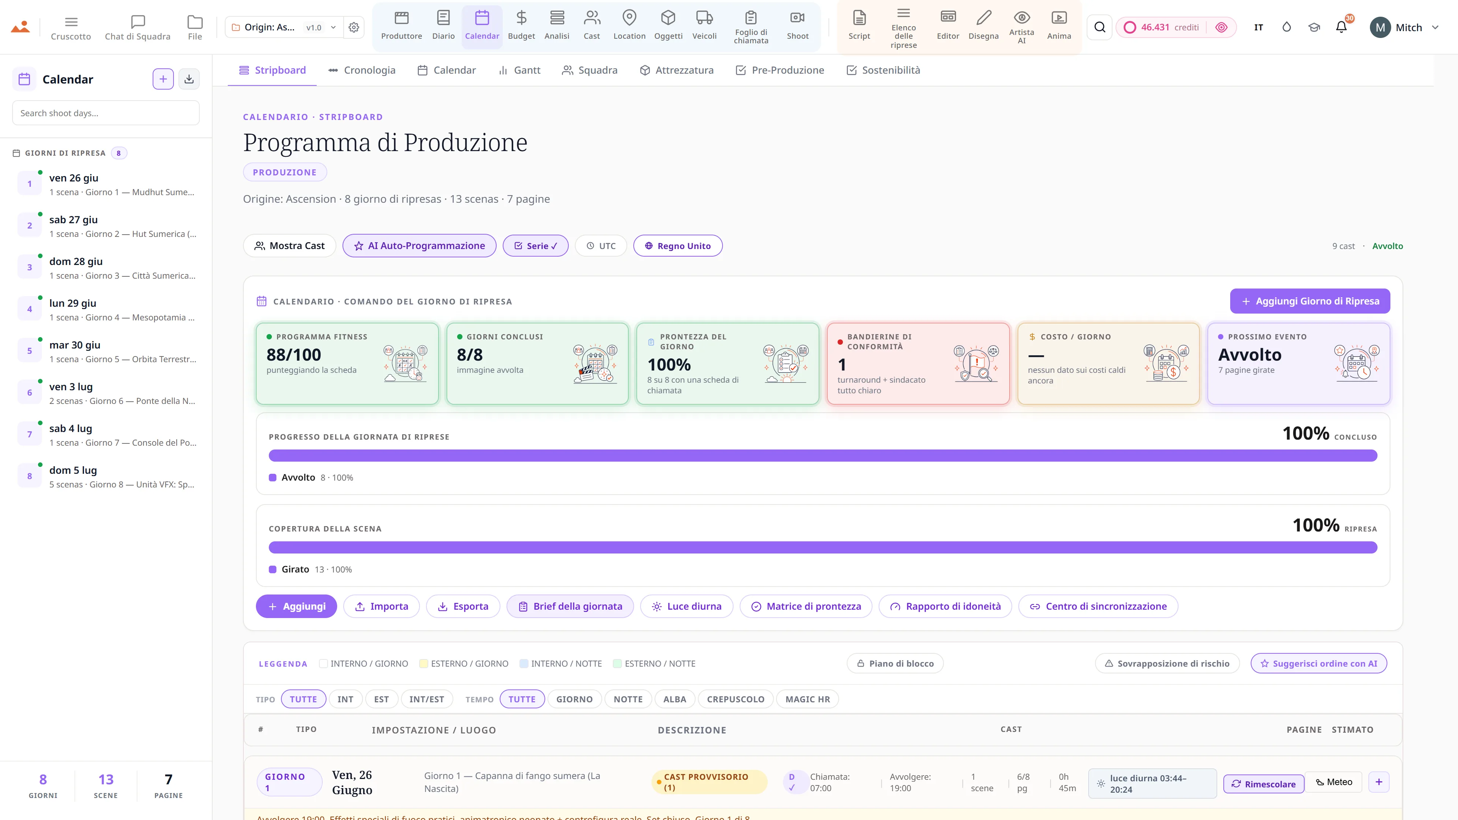Open Elenco delle riprese
1458x820 pixels.
(x=903, y=27)
